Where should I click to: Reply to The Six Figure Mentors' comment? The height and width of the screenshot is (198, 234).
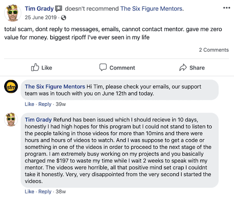[x=45, y=104]
